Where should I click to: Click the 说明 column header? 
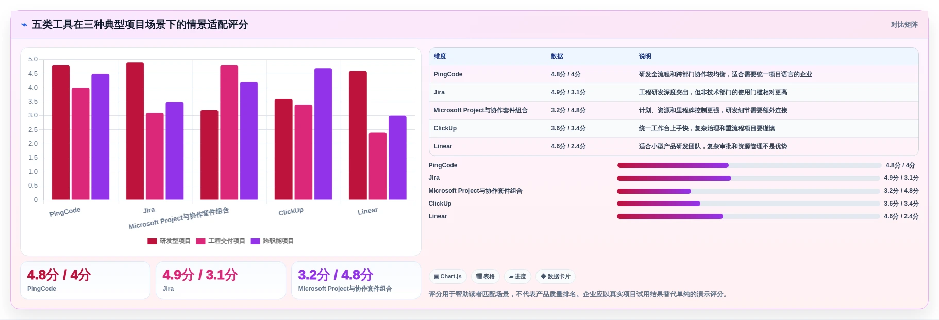coord(645,57)
